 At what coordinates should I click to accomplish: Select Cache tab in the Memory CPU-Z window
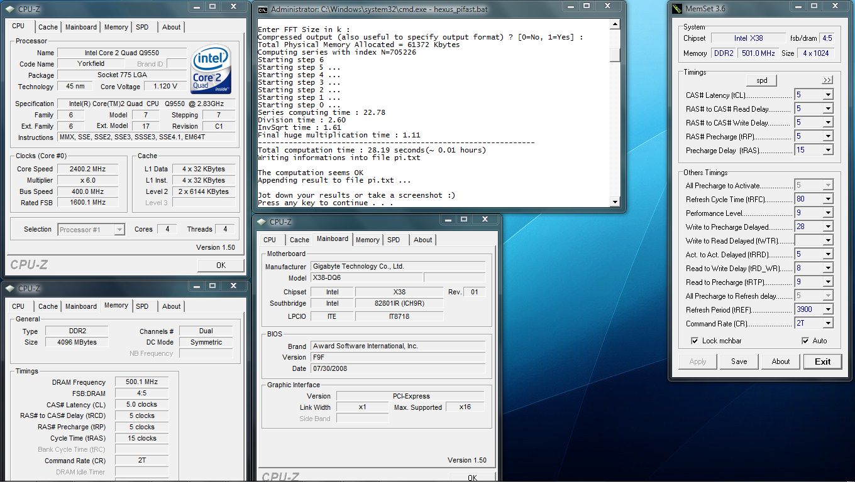48,306
